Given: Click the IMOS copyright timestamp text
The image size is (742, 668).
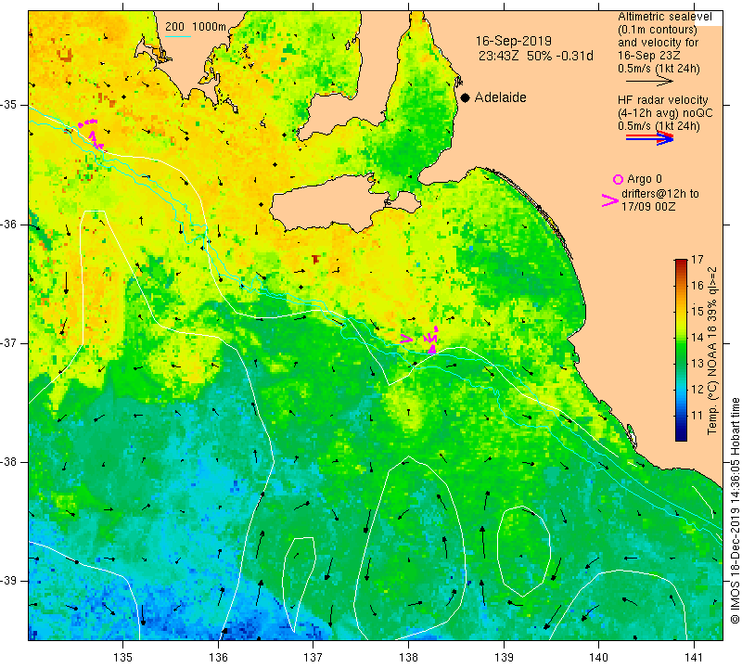Looking at the screenshot, I should coord(735,510).
